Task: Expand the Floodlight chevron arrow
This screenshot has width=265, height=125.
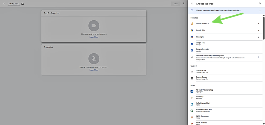Action: [x=258, y=37]
